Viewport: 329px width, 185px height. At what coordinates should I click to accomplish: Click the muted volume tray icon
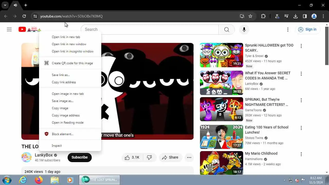click(x=297, y=180)
